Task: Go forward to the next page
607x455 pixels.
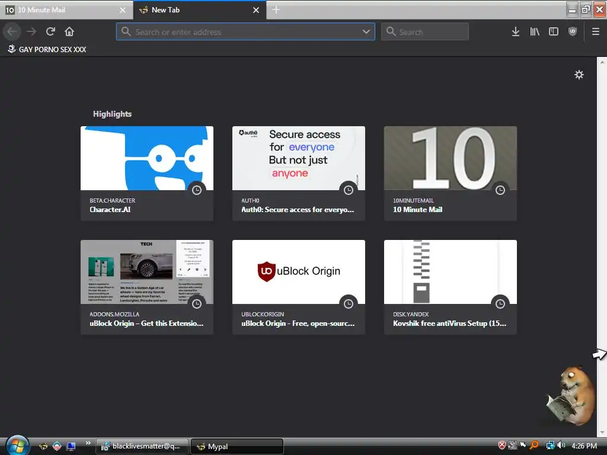Action: pos(31,31)
